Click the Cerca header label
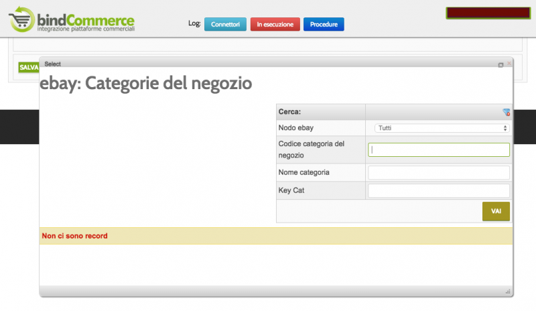Screen dimensions: 536x311 point(289,112)
